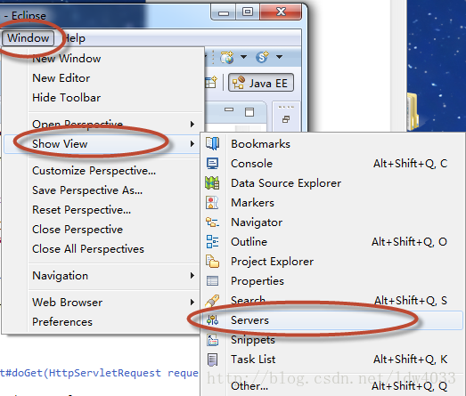Click the Markers view icon
This screenshot has width=466, height=396.
click(212, 203)
